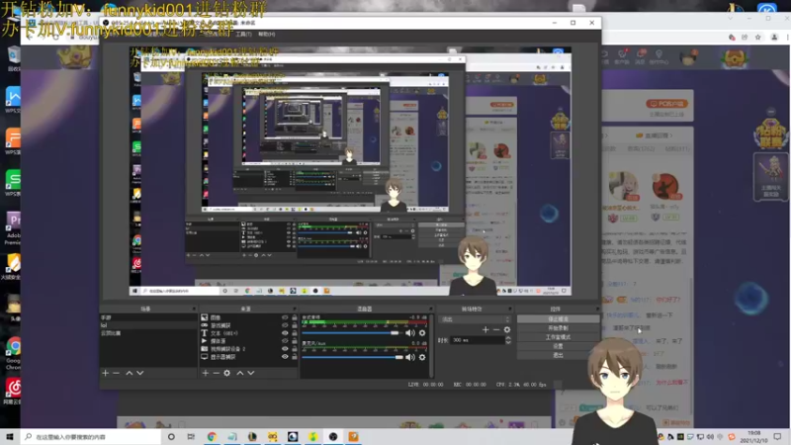Image resolution: width=791 pixels, height=445 pixels.
Task: Open NetEase Cloud Music desktop shortcut
Action: [x=13, y=392]
